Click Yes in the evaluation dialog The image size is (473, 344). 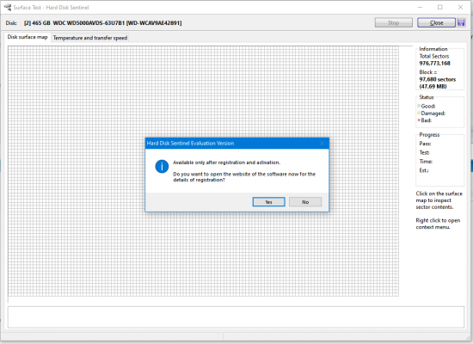point(268,202)
